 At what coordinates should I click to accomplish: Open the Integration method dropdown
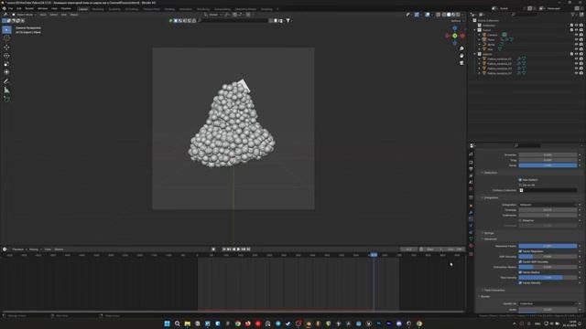point(548,205)
